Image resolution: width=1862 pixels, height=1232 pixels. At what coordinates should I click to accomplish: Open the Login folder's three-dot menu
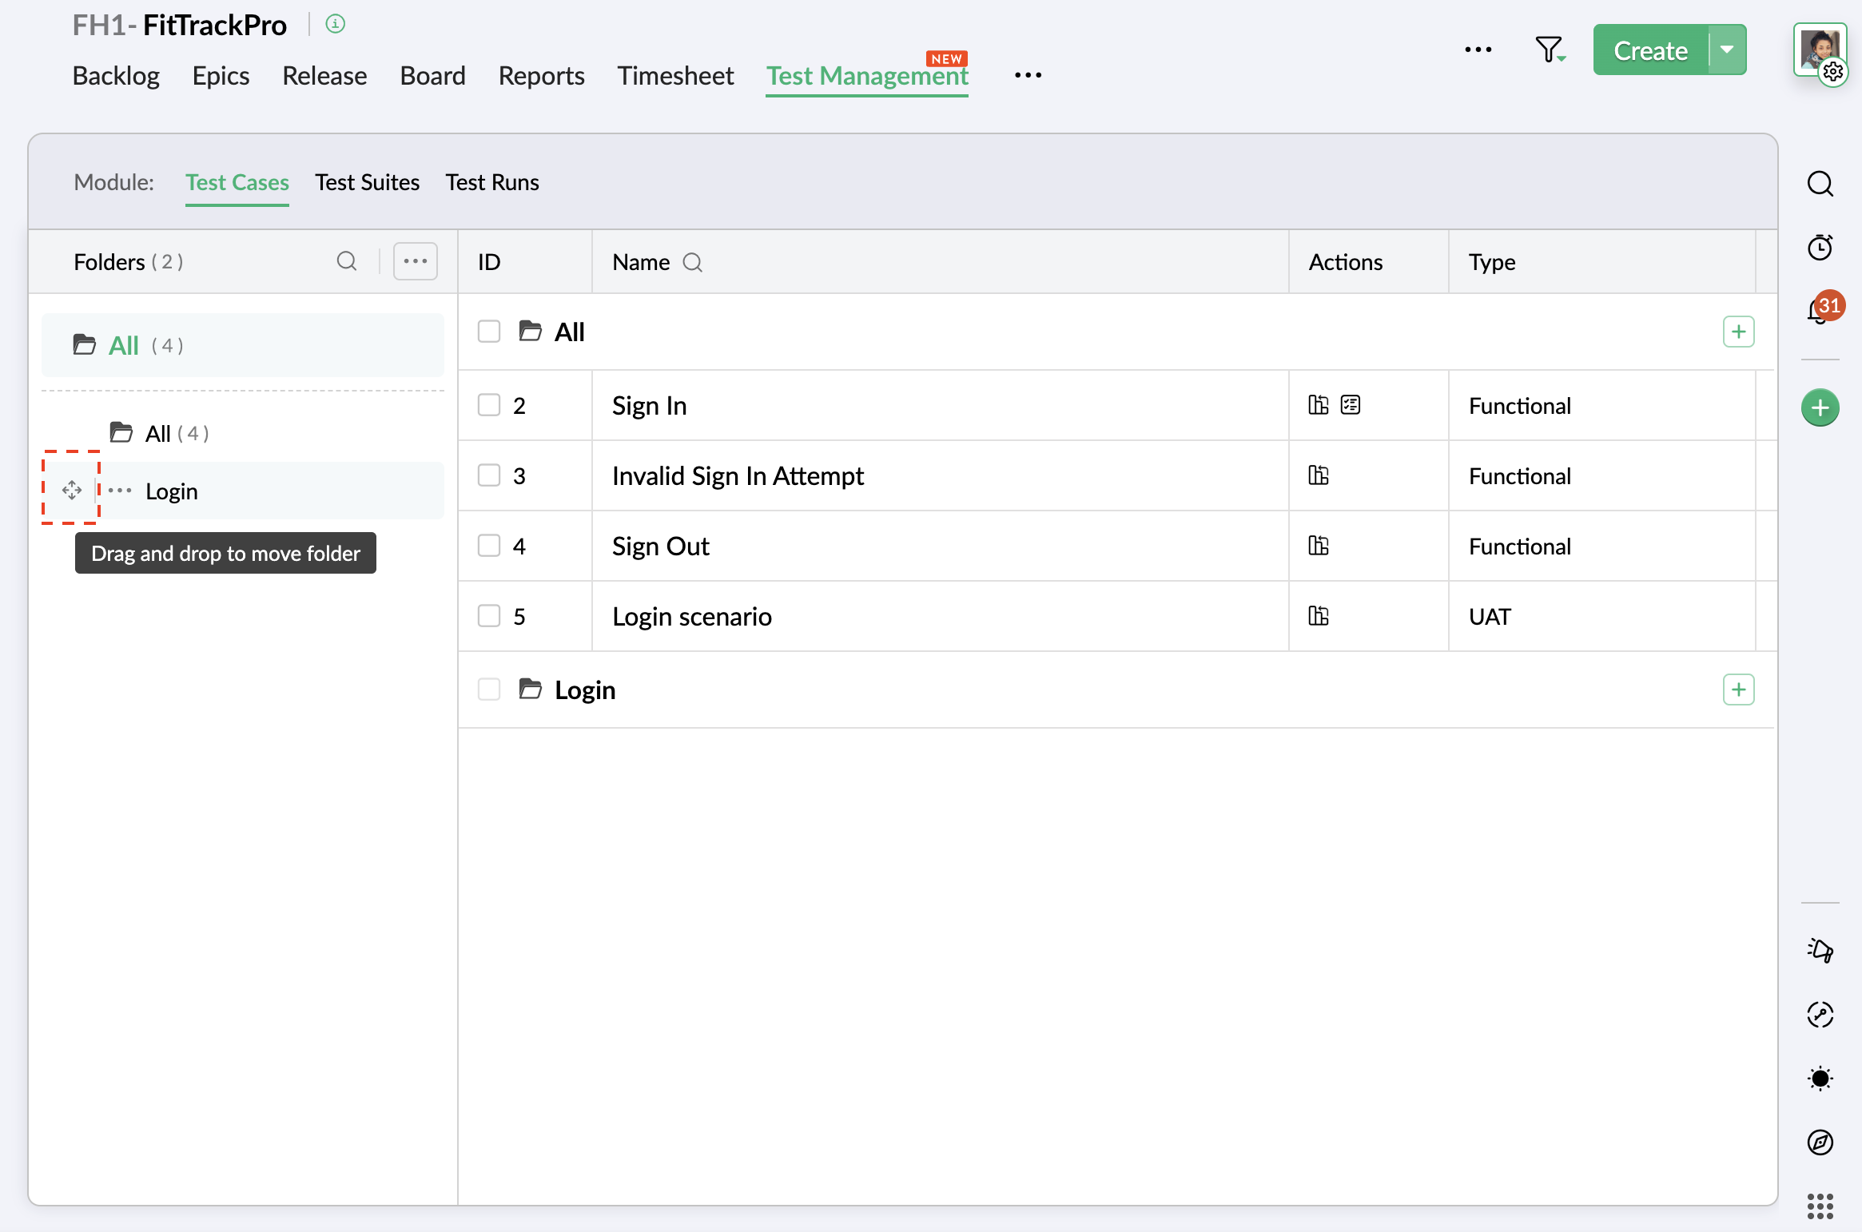click(x=120, y=491)
